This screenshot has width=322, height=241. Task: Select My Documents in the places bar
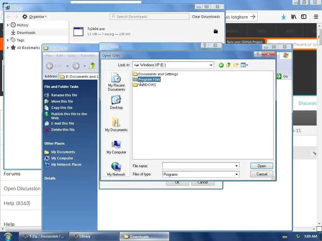116,125
